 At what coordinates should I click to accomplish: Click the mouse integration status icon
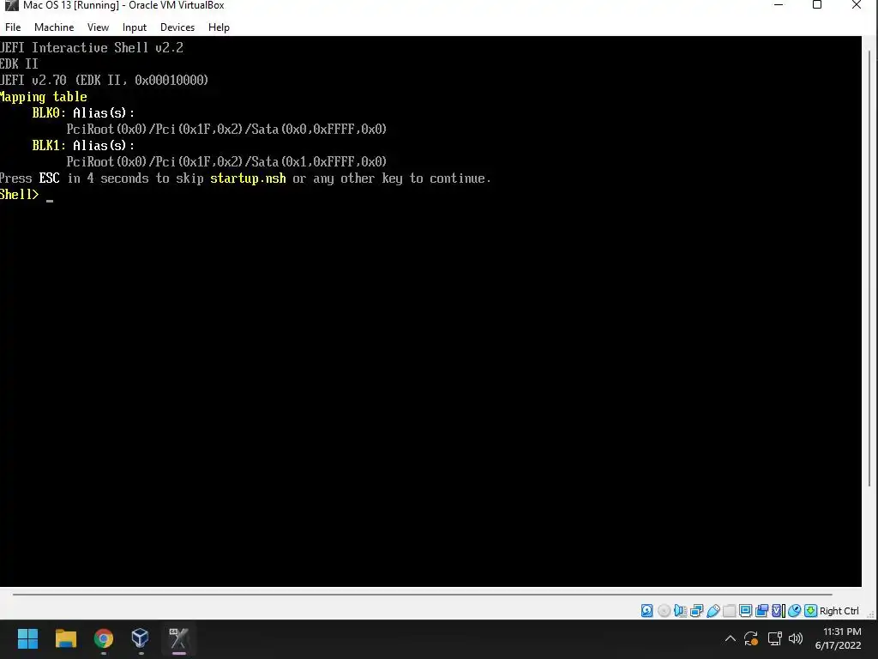tap(794, 611)
